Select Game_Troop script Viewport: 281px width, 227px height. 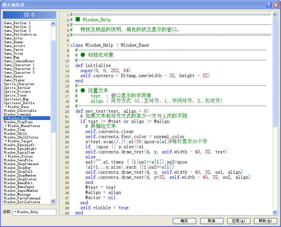coord(27,53)
